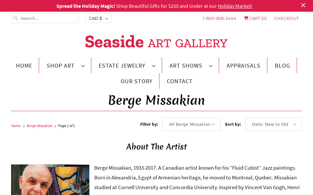The width and height of the screenshot is (313, 195).
Task: Expand the ESTATE JEWELRY dropdown chevron
Action: point(153,66)
